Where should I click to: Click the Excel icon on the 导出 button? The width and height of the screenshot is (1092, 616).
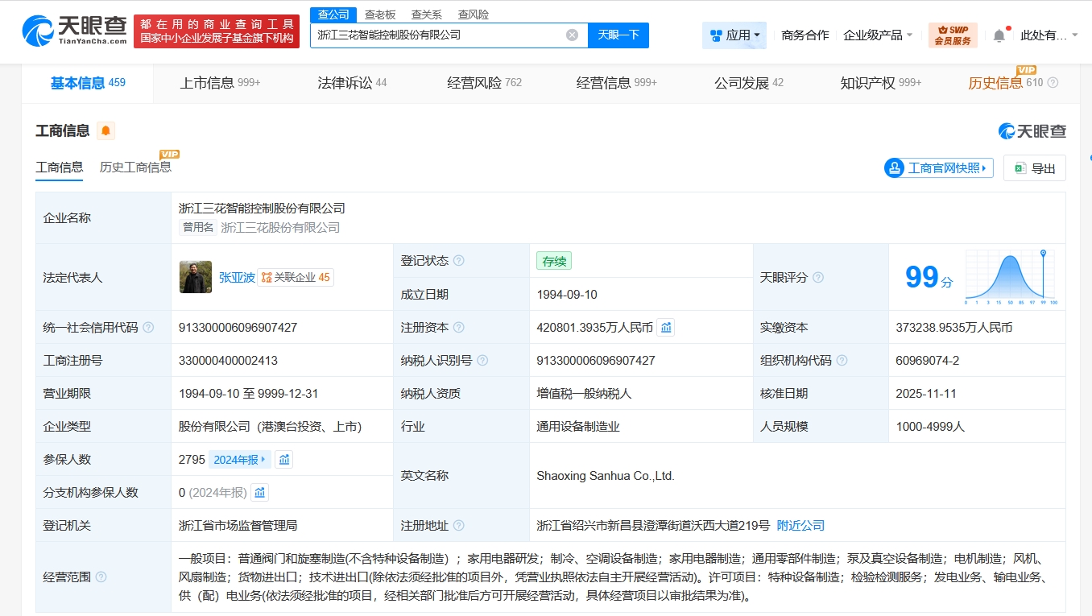pos(1021,167)
